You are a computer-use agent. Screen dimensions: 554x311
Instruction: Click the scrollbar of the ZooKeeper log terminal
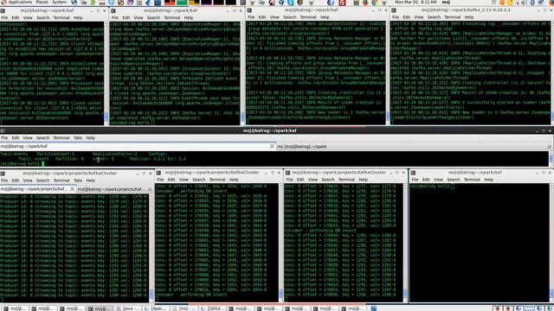(106, 73)
